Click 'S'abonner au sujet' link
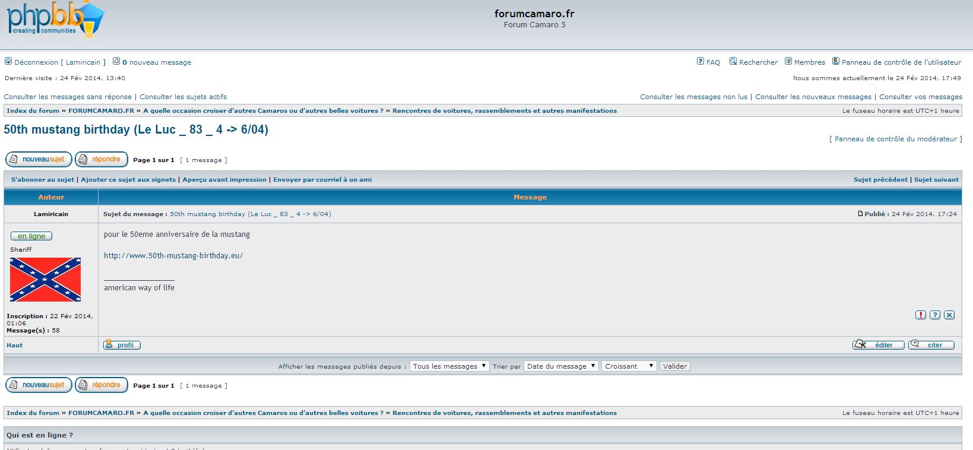 tap(43, 180)
